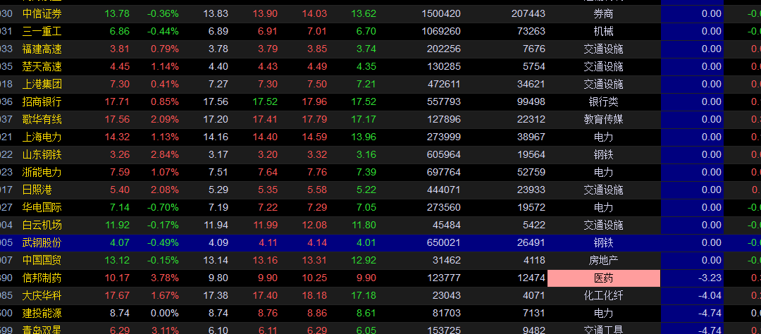
Task: Click the 上港集团 stock name
Action: 42,84
